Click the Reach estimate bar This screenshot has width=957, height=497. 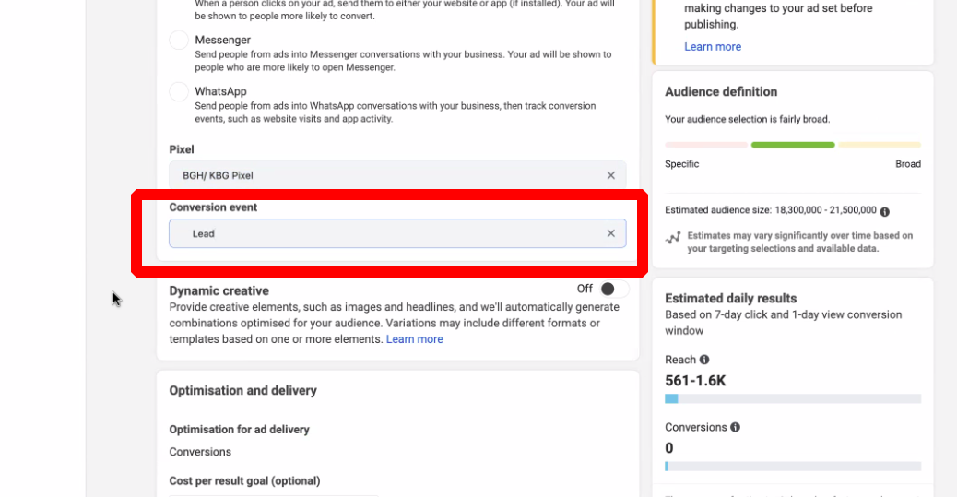click(793, 398)
